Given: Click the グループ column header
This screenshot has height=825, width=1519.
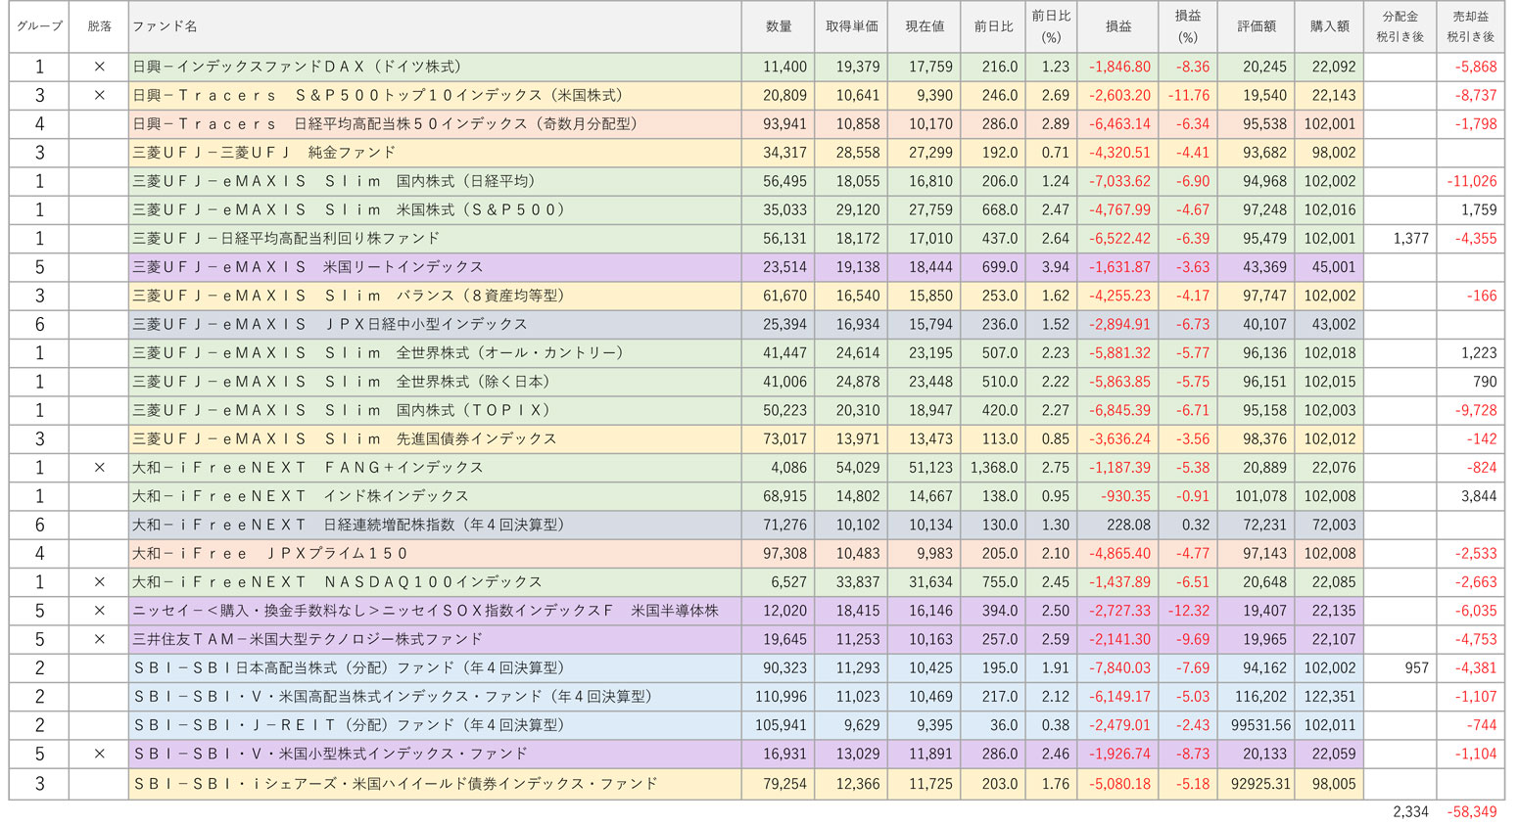Looking at the screenshot, I should pyautogui.click(x=39, y=26).
